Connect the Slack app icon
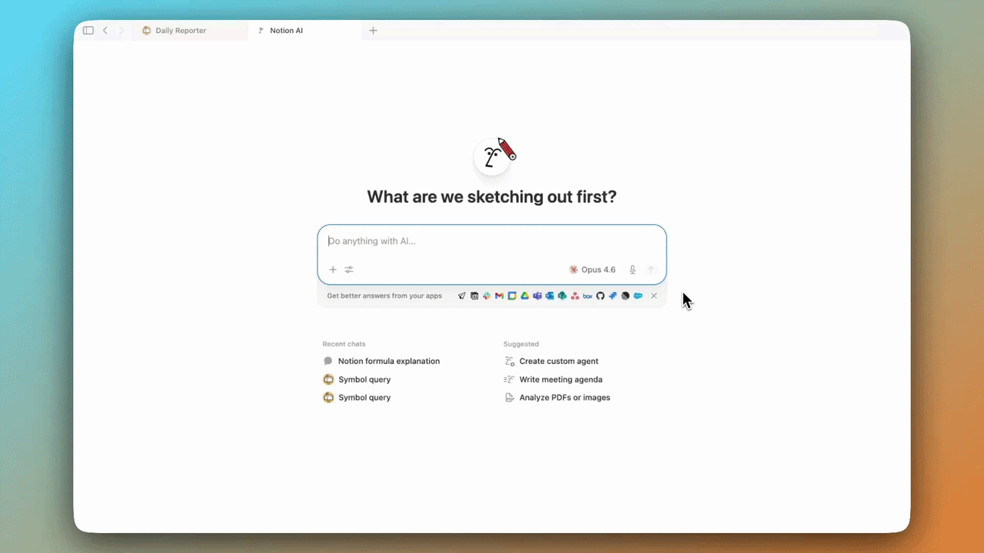984x553 pixels. point(487,296)
